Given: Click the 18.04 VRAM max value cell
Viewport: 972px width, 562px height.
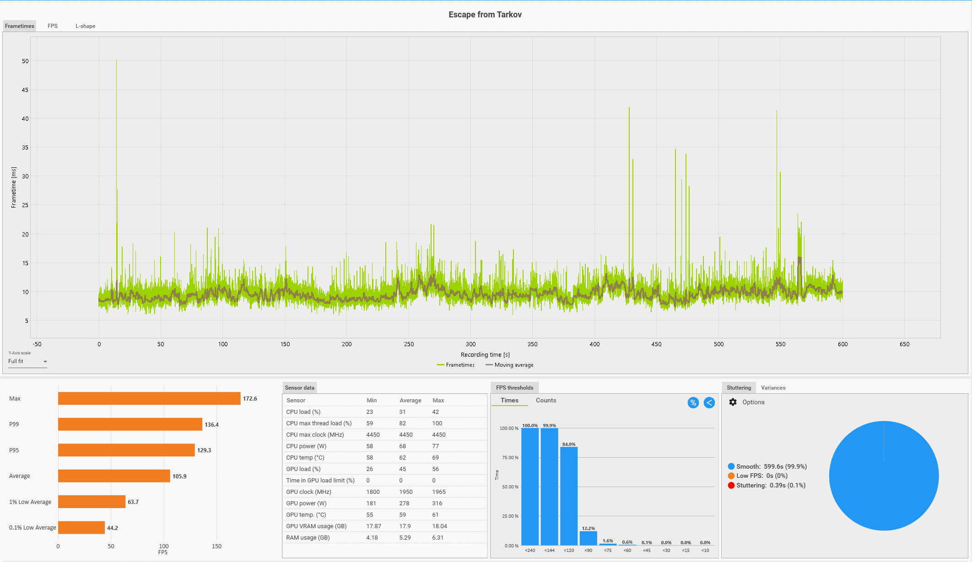Looking at the screenshot, I should tap(439, 526).
